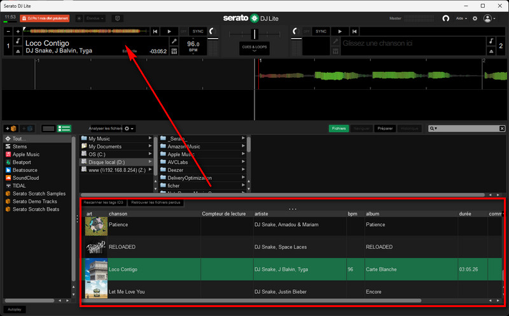Open analysis settings gear dropdown

coord(129,129)
